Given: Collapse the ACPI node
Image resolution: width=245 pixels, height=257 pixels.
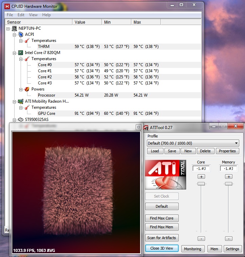Looking at the screenshot, I should pyautogui.click(x=14, y=35).
